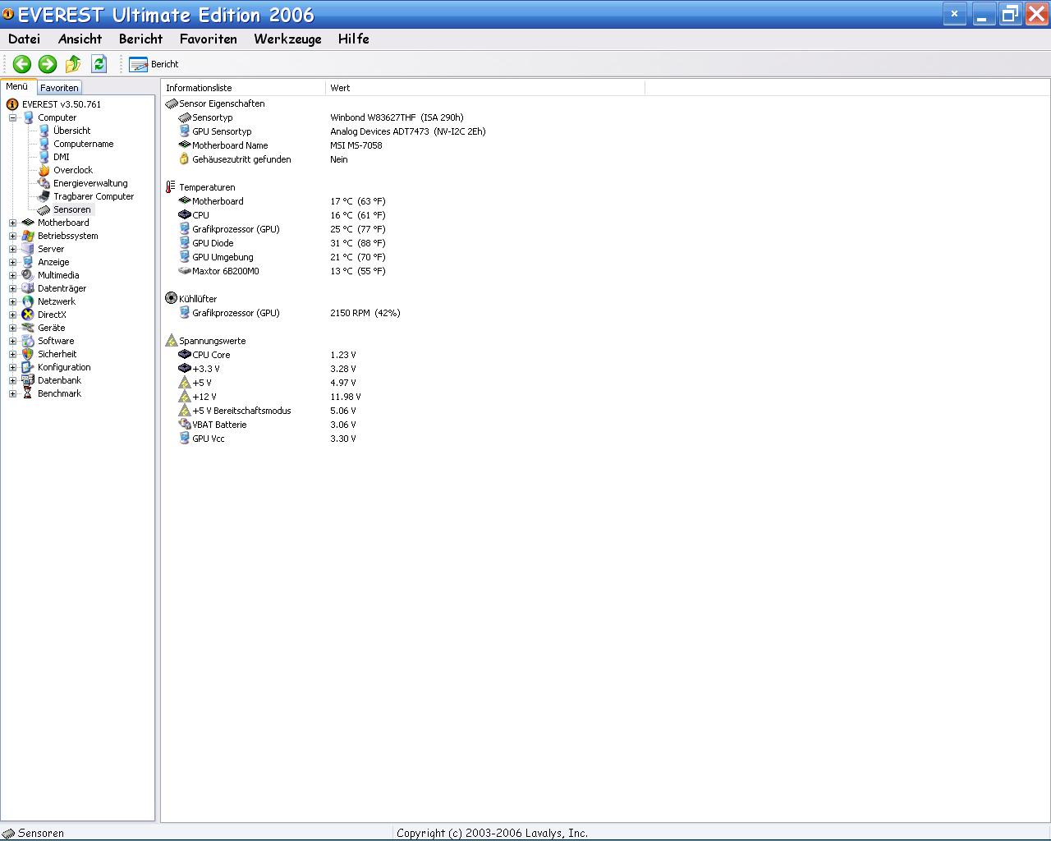Click the Kühllüfter fan icon
1051x841 pixels.
pyautogui.click(x=171, y=298)
